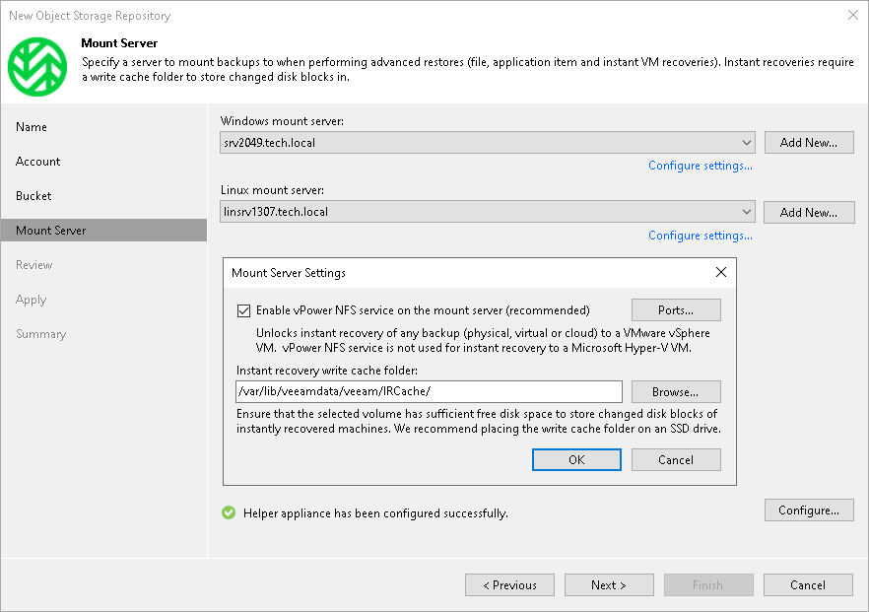
Task: Go to the Bucket step
Action: pos(33,196)
